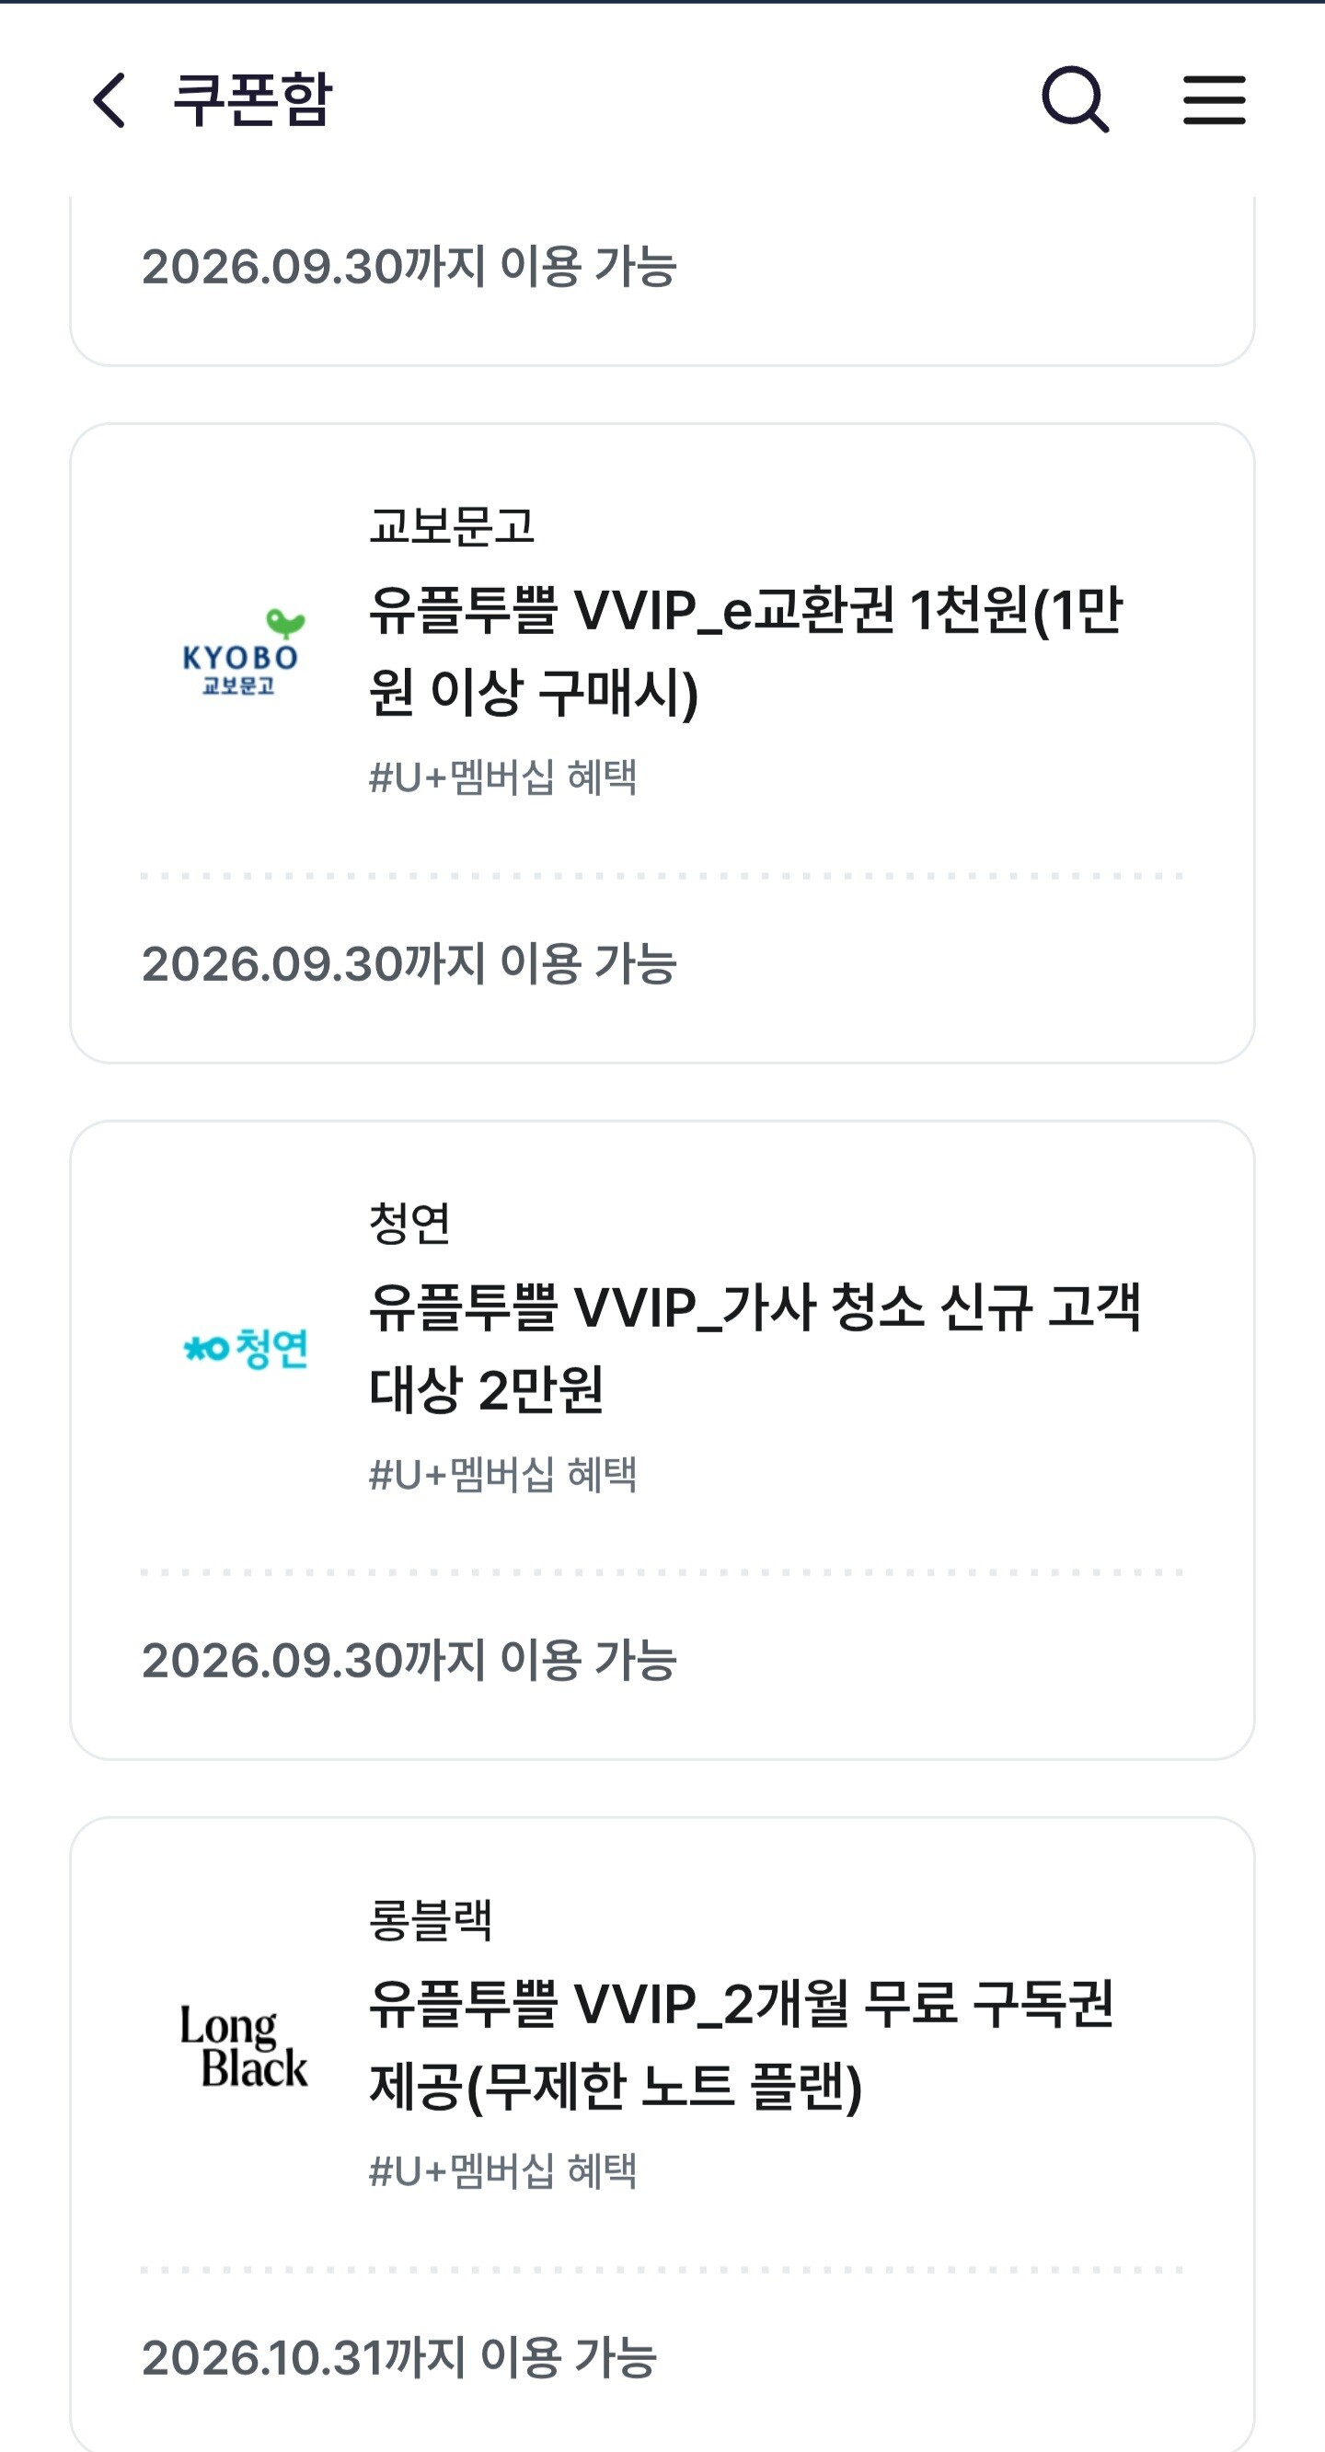Tap #U+멤버십 혜택 tag under 교보문고 coupon

point(502,777)
